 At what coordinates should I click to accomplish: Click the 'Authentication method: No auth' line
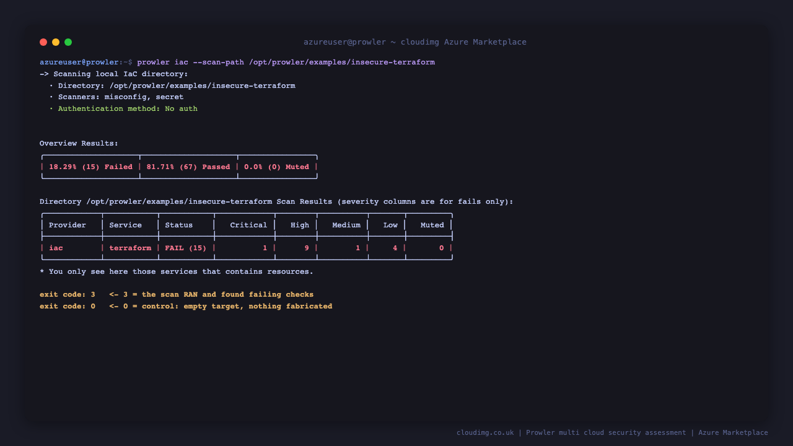click(123, 109)
